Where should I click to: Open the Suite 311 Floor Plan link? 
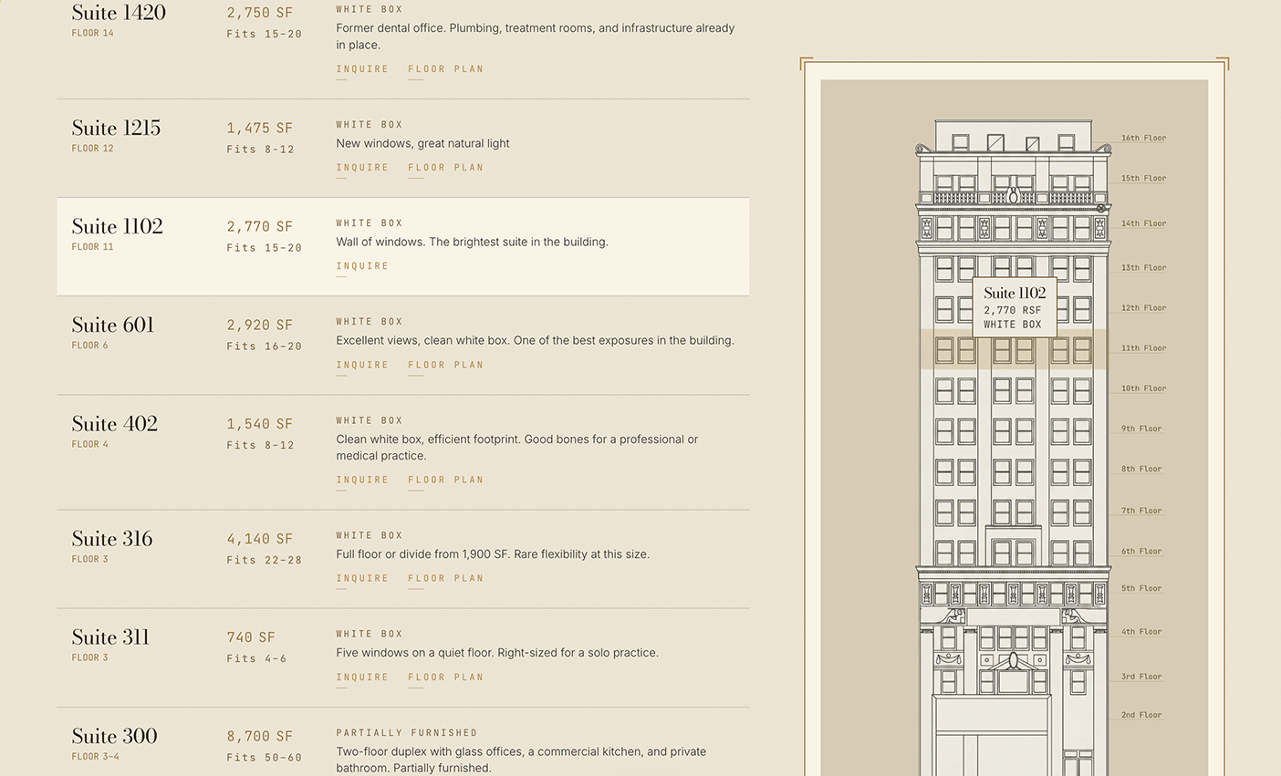tap(446, 678)
